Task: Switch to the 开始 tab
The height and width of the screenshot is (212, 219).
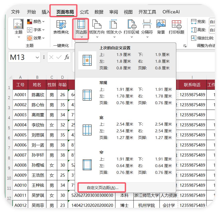Action: (31, 12)
